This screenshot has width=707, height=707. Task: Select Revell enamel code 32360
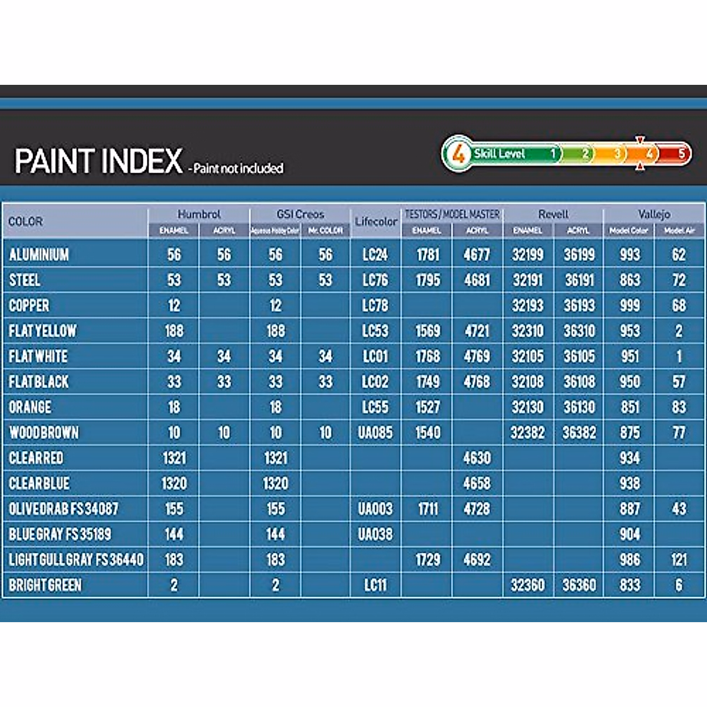[528, 585]
